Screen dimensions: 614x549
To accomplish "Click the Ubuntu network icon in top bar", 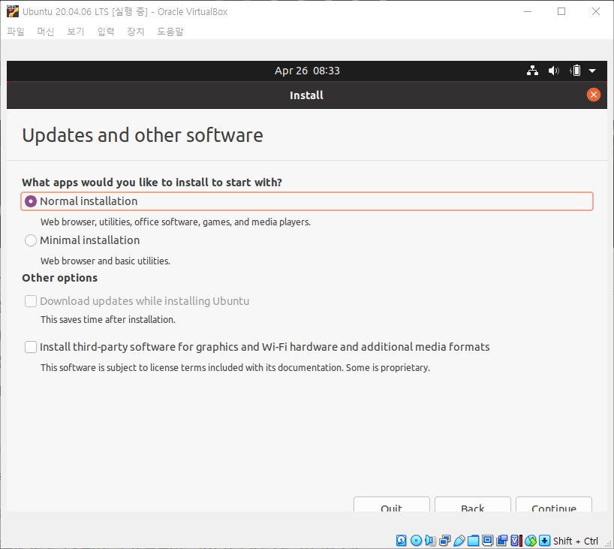I will click(x=532, y=71).
